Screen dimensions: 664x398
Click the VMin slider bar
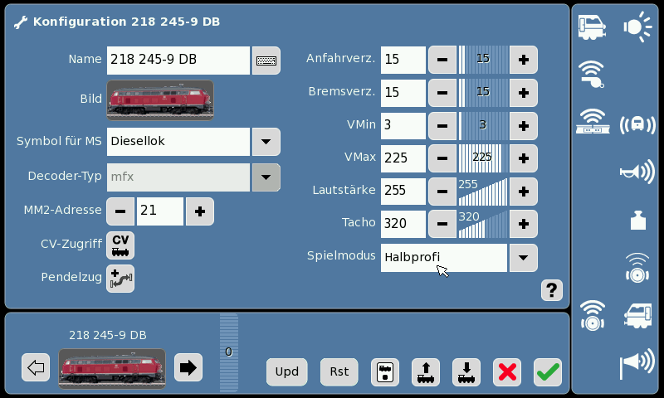click(483, 125)
